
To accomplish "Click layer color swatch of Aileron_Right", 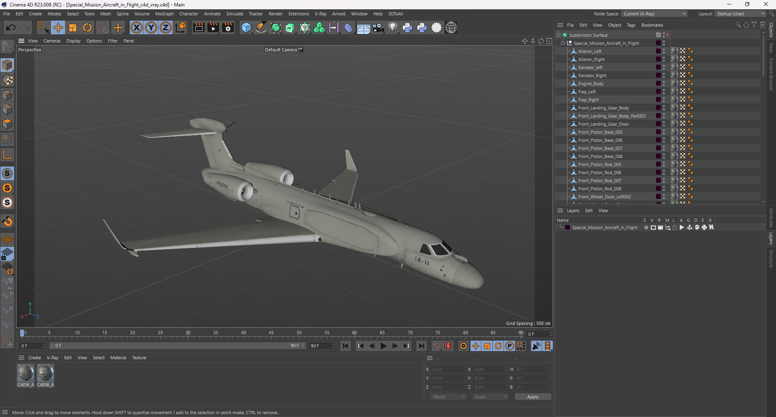I will coord(658,59).
